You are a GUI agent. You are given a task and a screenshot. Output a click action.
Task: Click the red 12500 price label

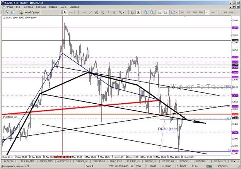[235, 114]
